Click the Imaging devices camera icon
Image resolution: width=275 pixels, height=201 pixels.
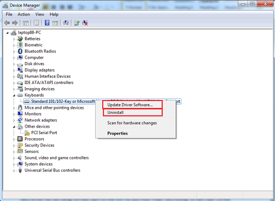(x=20, y=89)
